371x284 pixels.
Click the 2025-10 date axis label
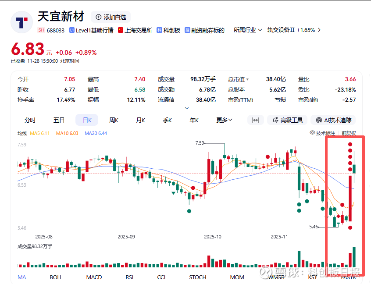coord(213,237)
